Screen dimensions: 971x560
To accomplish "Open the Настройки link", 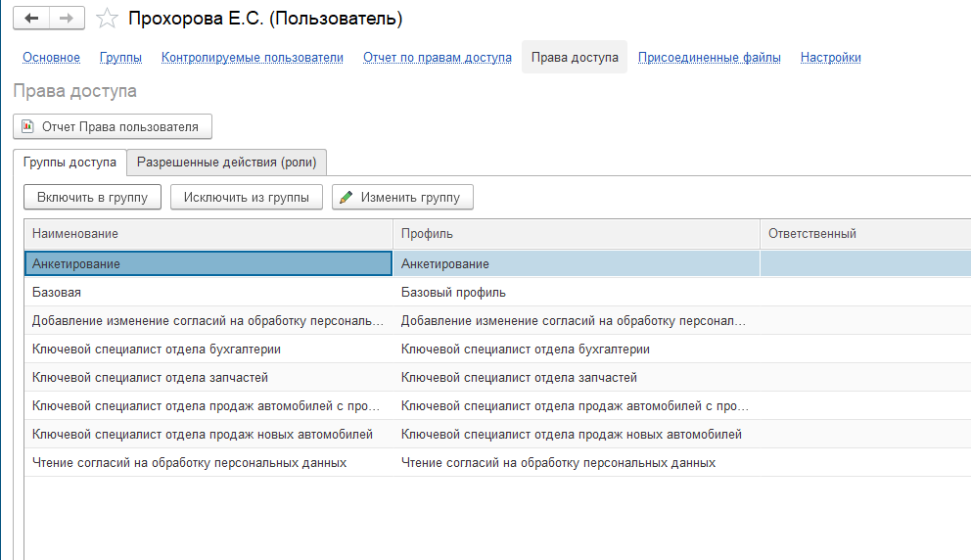I will pos(830,57).
